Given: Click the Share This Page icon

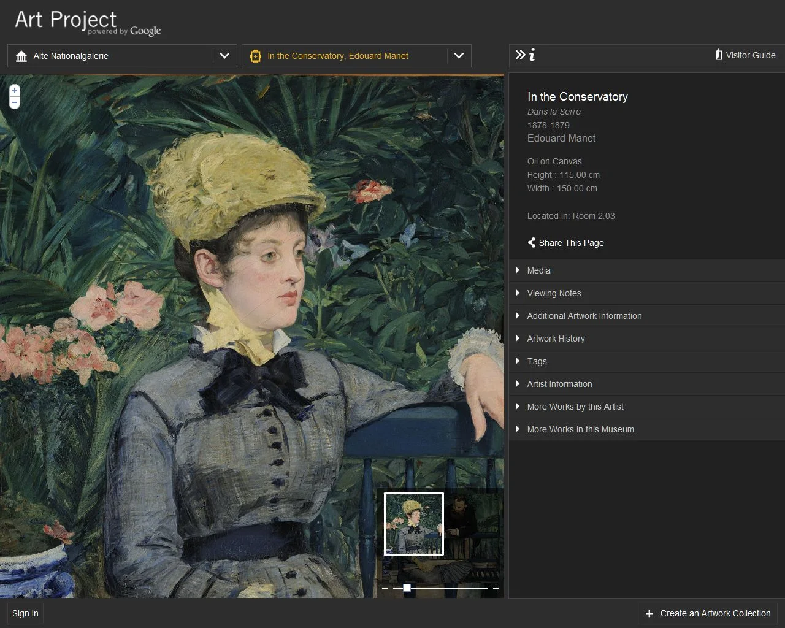Looking at the screenshot, I should click(531, 242).
